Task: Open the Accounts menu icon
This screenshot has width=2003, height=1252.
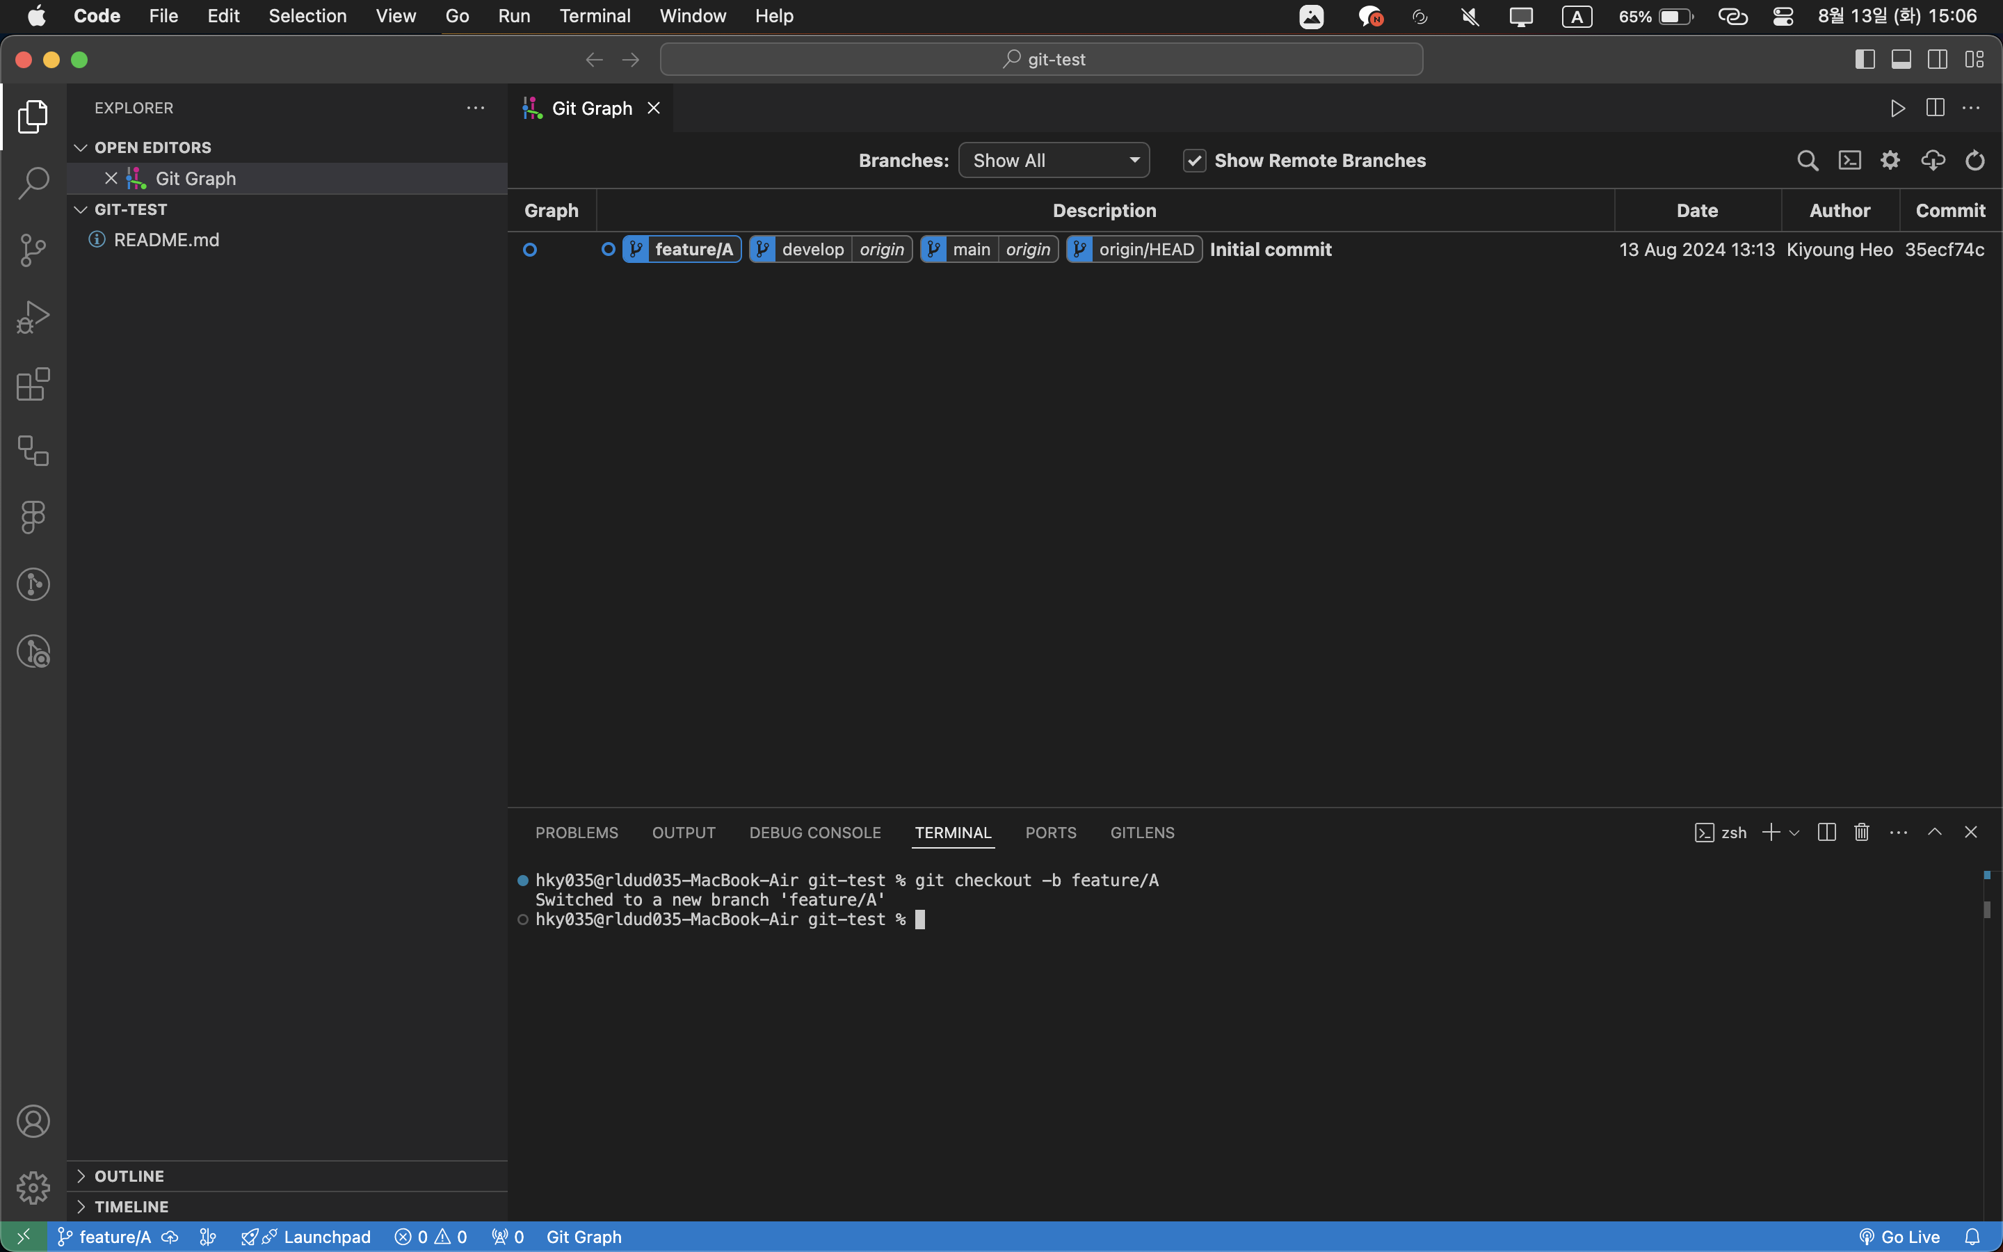Action: point(33,1121)
